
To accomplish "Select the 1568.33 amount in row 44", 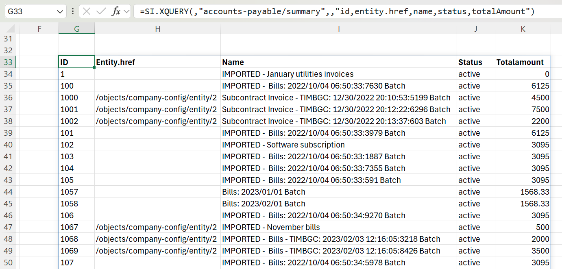I will 523,192.
